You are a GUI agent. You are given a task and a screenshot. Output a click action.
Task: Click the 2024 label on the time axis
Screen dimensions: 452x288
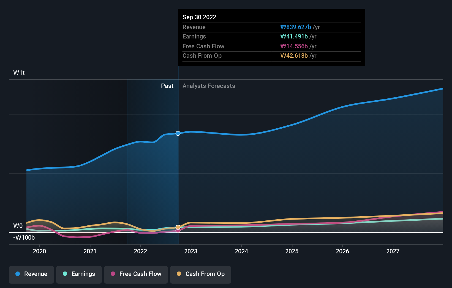241,251
